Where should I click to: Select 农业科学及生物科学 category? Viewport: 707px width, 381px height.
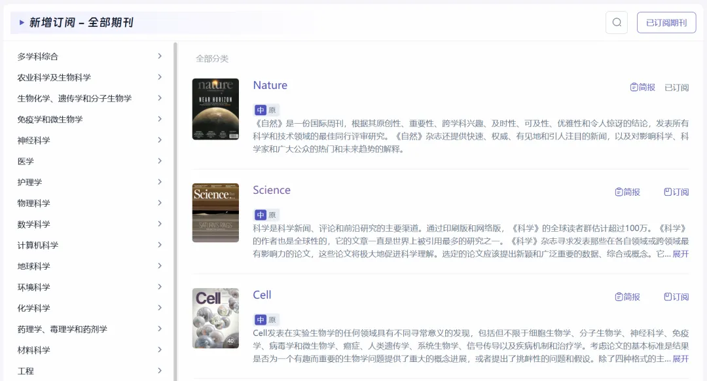tap(54, 77)
